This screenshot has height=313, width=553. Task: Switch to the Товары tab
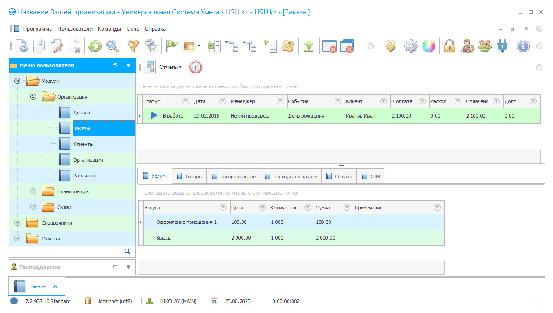(x=189, y=177)
